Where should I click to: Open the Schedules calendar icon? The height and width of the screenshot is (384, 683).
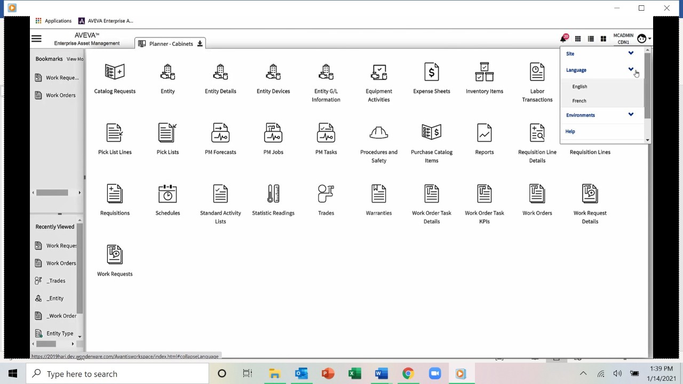[x=168, y=194]
